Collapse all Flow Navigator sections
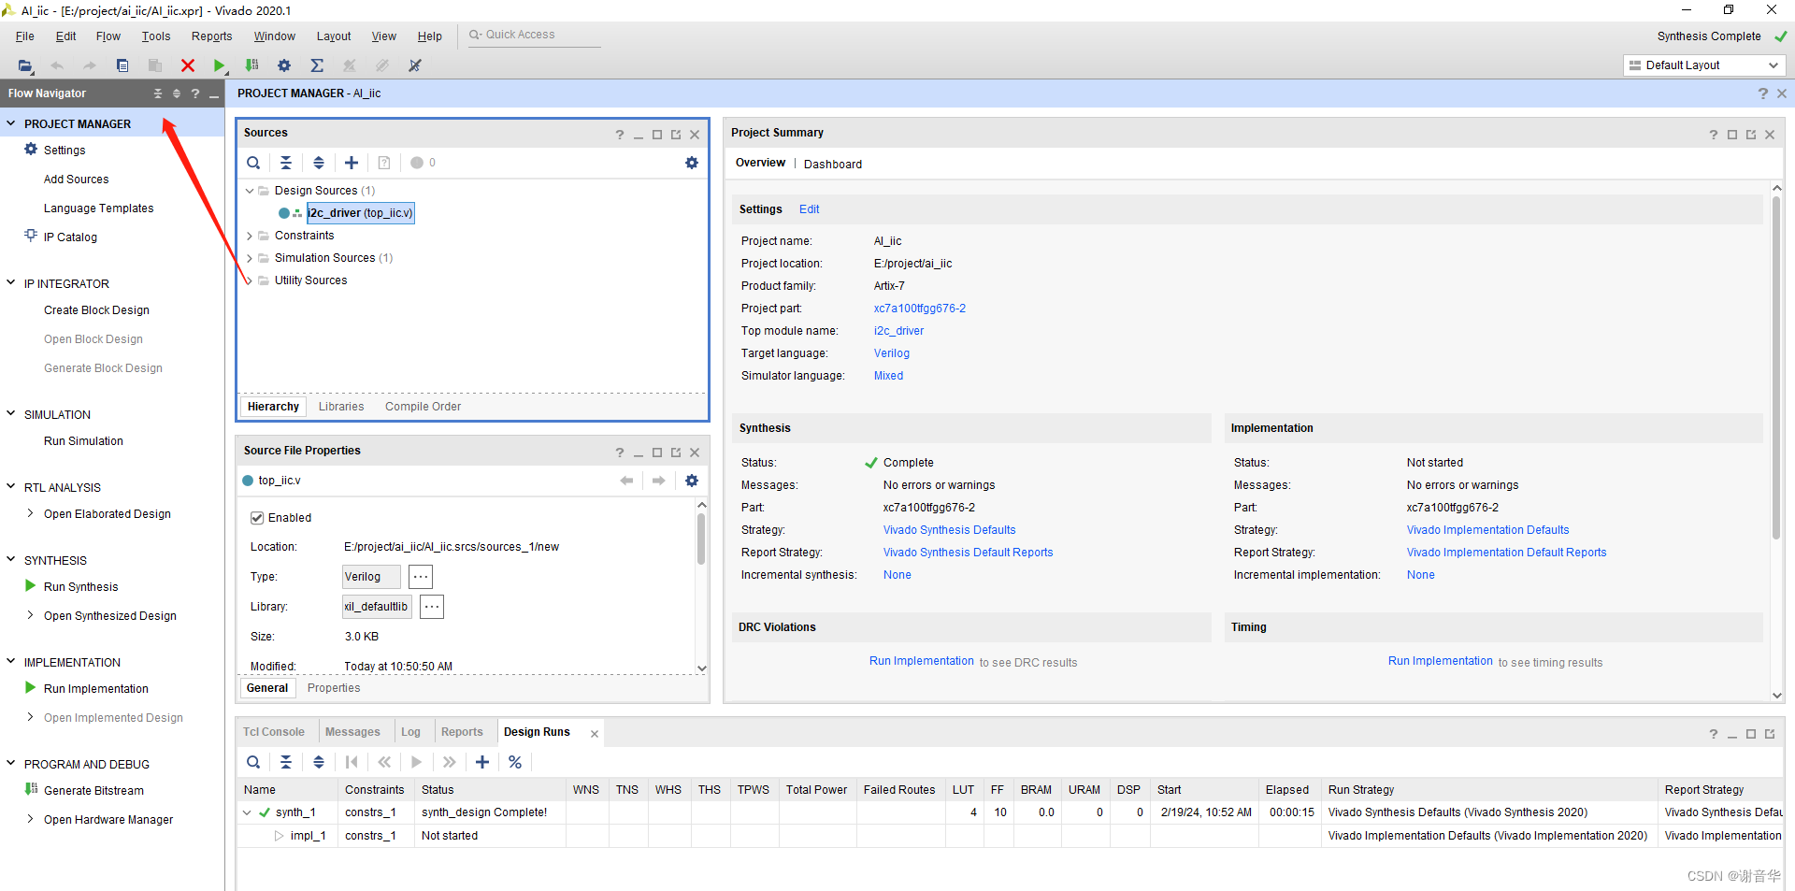Screen dimensions: 1795x891 pyautogui.click(x=158, y=93)
